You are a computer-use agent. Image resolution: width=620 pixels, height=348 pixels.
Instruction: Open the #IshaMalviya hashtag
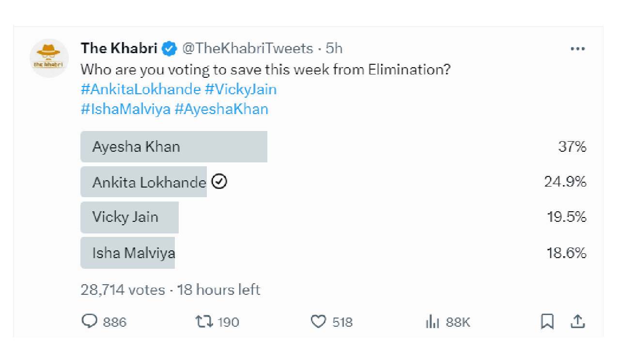tap(125, 109)
